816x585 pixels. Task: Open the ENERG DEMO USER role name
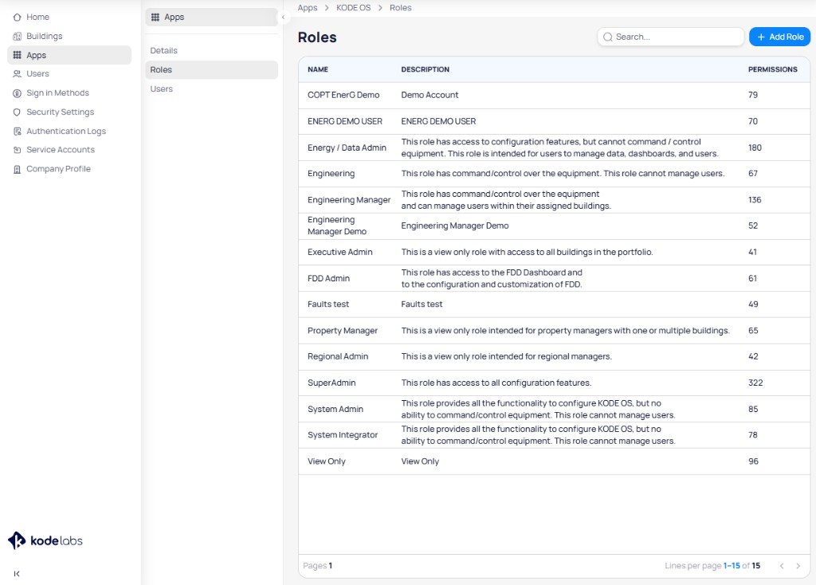(344, 121)
